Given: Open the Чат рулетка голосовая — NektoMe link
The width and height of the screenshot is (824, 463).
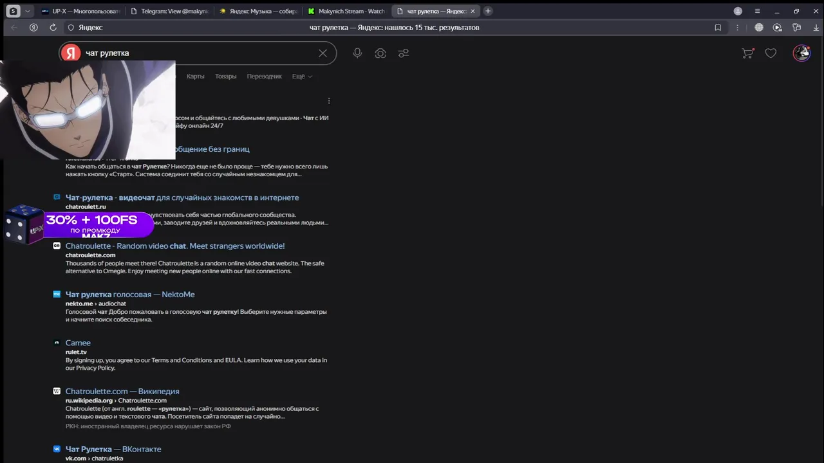Looking at the screenshot, I should click(130, 294).
